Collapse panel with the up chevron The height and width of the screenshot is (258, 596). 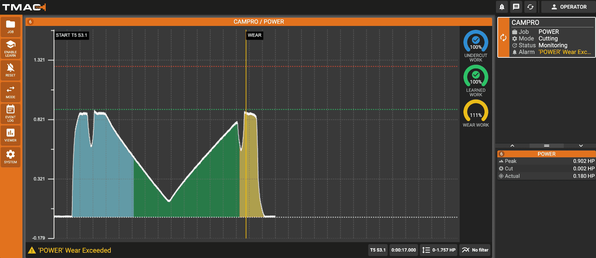(512, 146)
